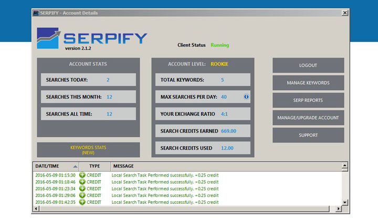Click the horizontal scrollbar thumb of the log
378x220 pixels.
184,208
